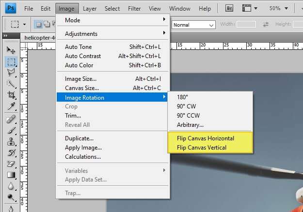Choose Flip Canvas Vertical
The image size is (303, 212).
(210, 148)
